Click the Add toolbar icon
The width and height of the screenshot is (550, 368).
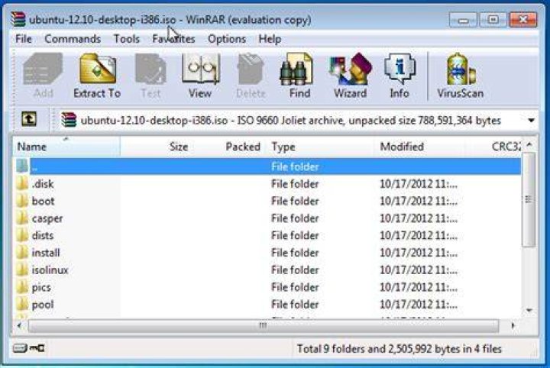click(x=43, y=69)
